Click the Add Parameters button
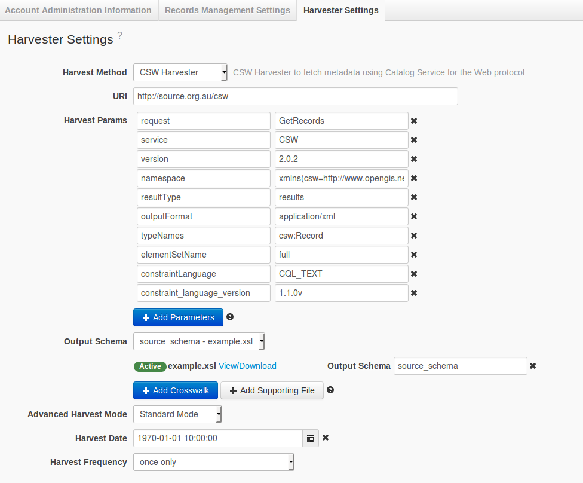Screen dimensions: 583x483 click(x=178, y=317)
